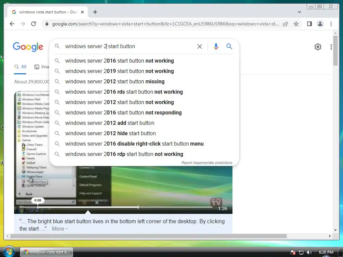Choose 'windows server 2012 start button not working'
Image resolution: width=343 pixels, height=257 pixels.
click(144, 102)
